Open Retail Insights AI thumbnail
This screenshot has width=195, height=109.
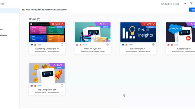click(x=138, y=32)
